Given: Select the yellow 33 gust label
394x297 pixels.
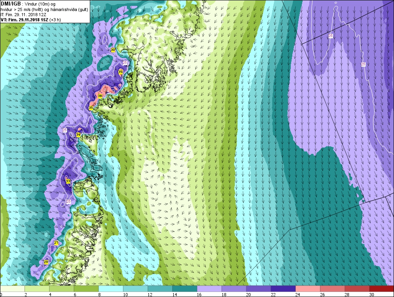Looking at the screenshot, I should pos(68,181).
